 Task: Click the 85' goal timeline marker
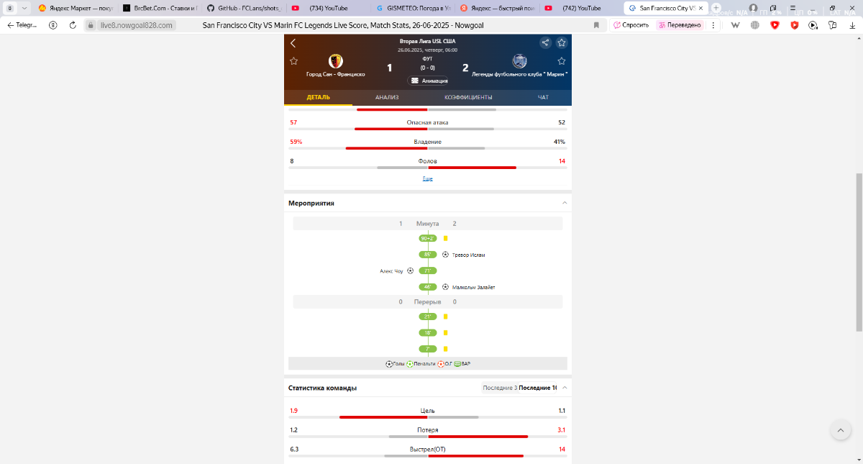[427, 255]
